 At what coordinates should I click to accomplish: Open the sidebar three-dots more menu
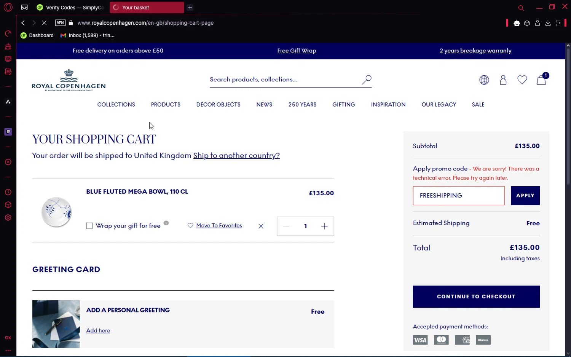pos(8,351)
